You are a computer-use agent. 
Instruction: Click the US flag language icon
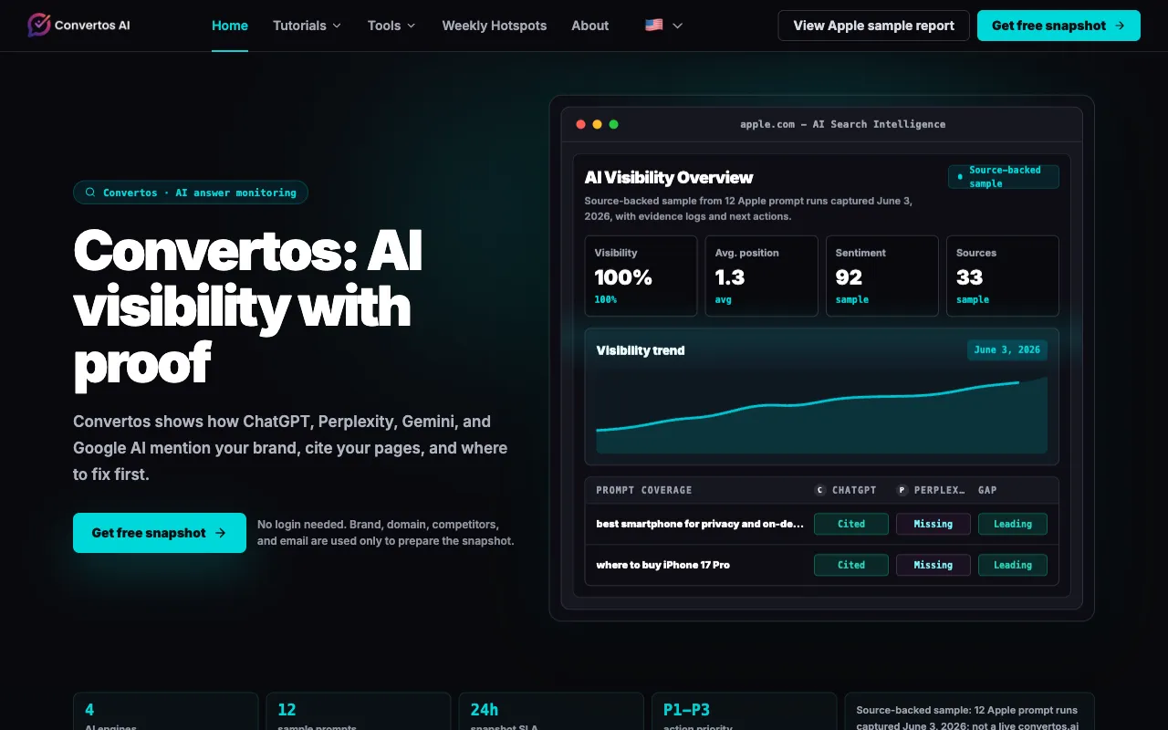click(x=654, y=26)
